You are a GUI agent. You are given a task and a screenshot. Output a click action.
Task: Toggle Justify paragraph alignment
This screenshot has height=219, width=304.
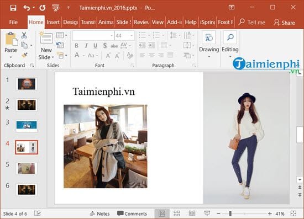tap(170, 55)
